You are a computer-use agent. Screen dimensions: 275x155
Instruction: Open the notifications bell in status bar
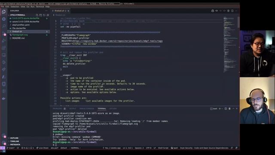pos(236,148)
